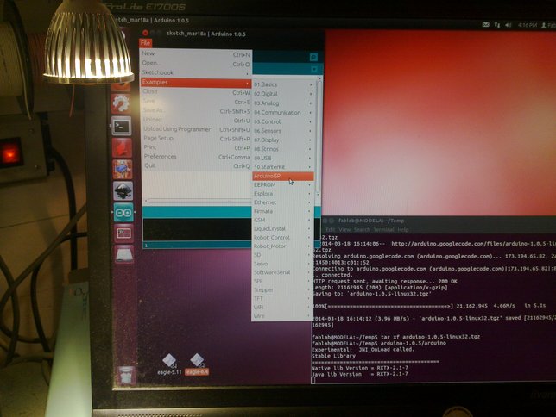The image size is (556, 417).
Task: Choose Page Setup from File menu
Action: tap(197, 139)
